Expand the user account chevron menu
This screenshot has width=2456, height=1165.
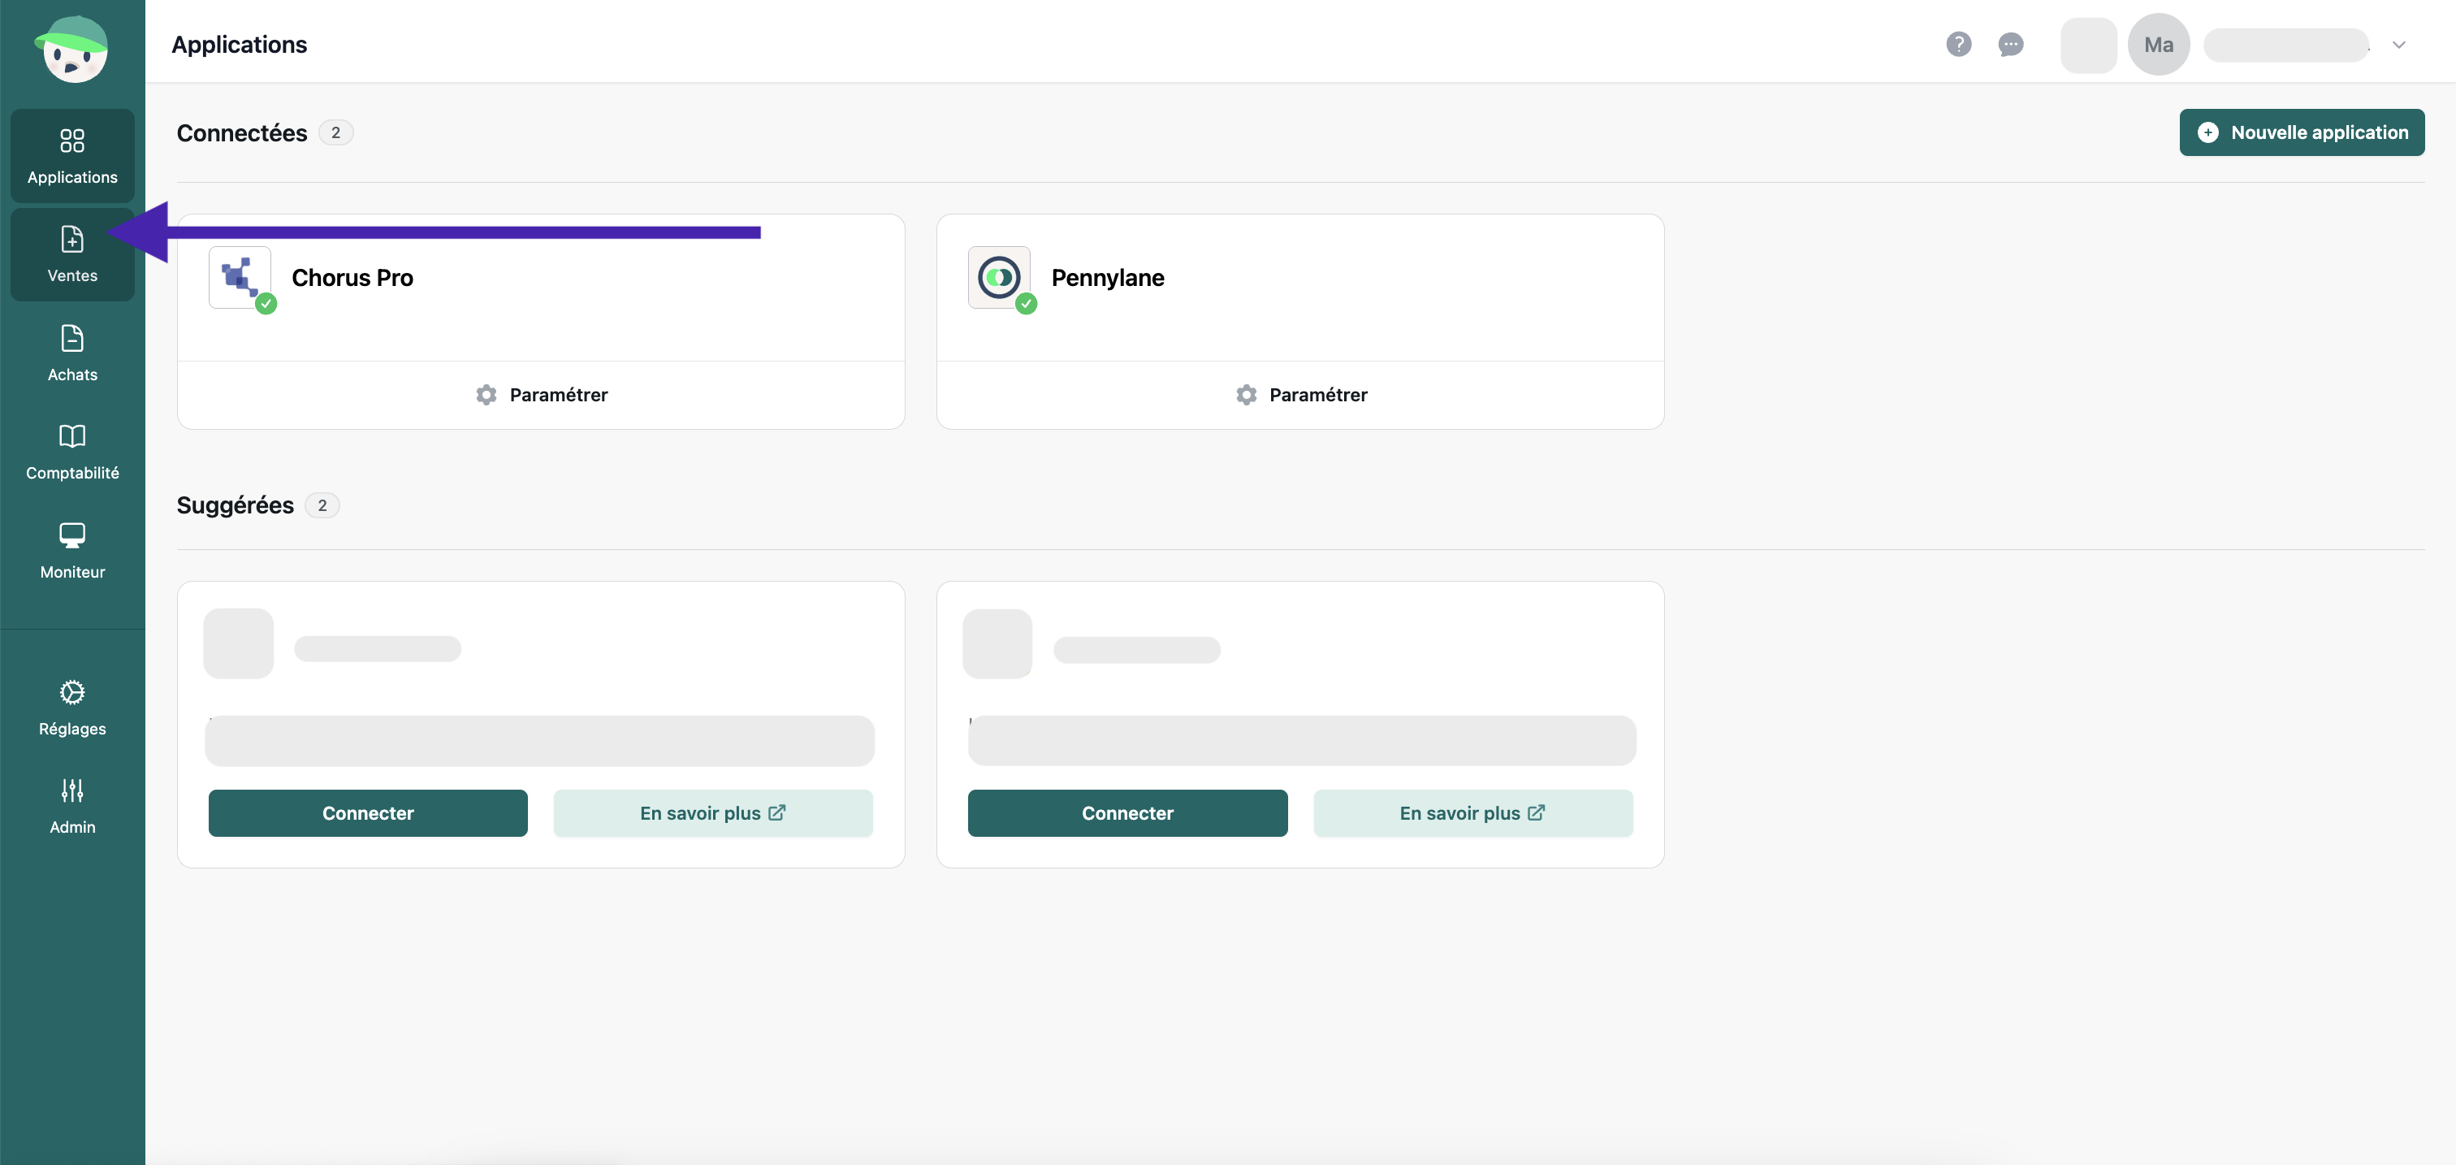[x=2399, y=45]
